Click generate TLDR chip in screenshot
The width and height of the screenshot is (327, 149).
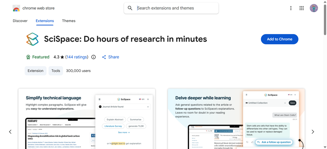136,126
